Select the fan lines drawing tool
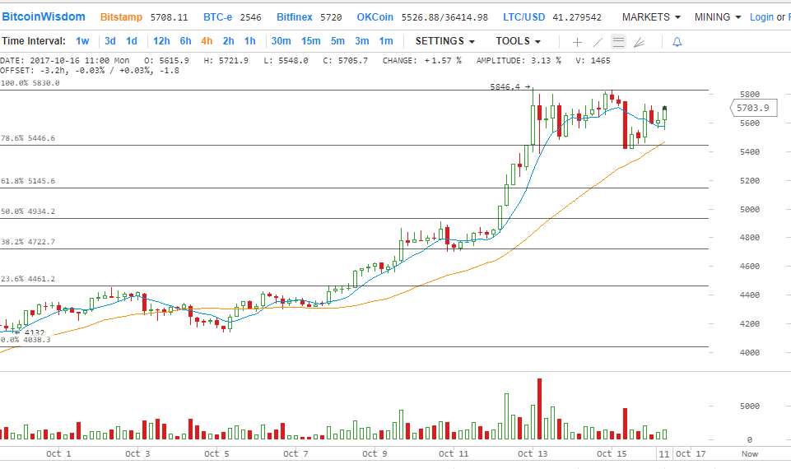 tap(640, 42)
